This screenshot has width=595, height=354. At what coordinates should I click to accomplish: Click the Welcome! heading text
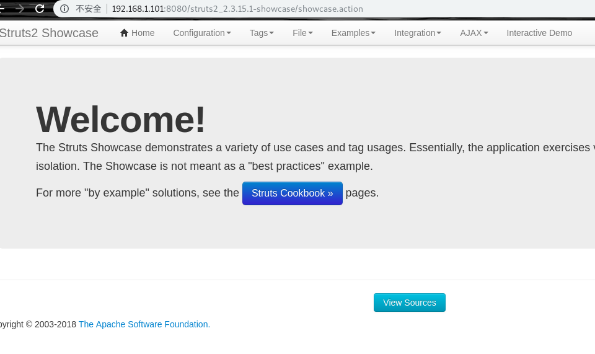click(x=121, y=119)
